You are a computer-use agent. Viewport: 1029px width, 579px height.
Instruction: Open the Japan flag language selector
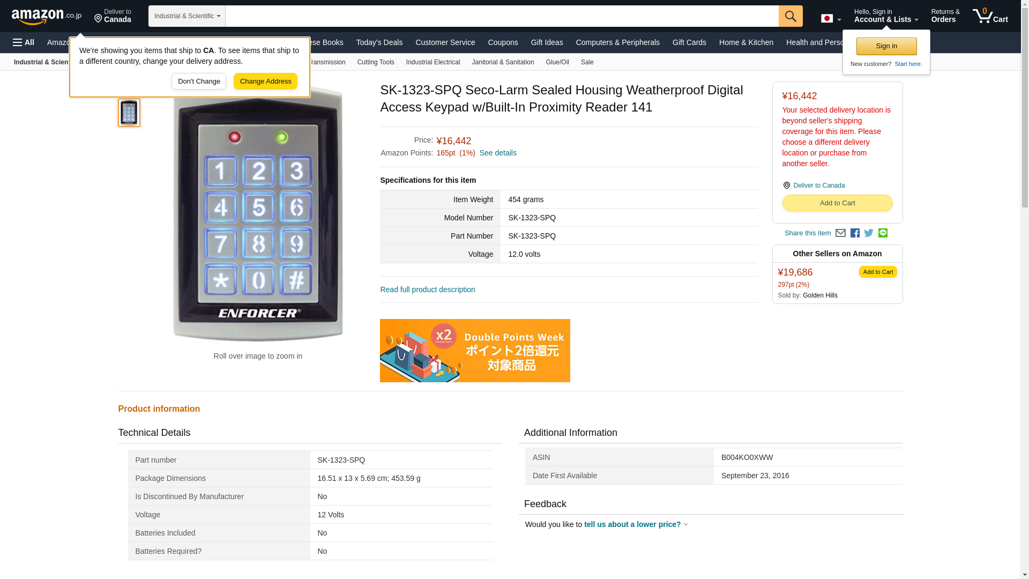point(831,18)
